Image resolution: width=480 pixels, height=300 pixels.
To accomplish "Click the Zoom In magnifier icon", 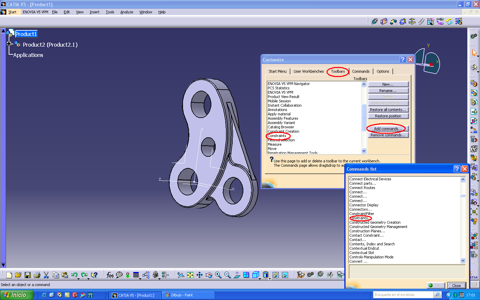I will (218, 275).
